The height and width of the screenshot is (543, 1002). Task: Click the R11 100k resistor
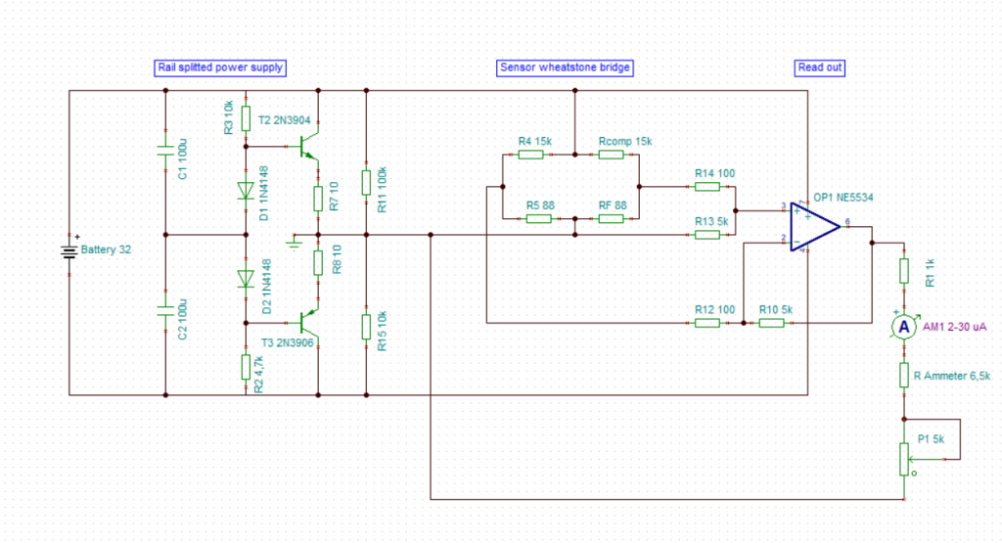coord(365,182)
